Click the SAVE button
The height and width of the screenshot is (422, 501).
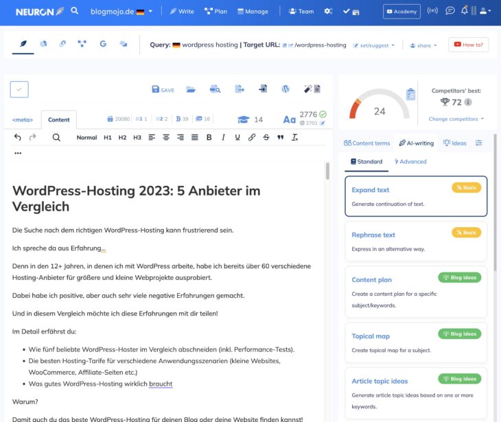[x=163, y=89]
